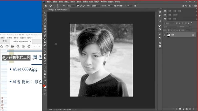Select the History Brush tool
Screen dimensions: 198x111
tap(45, 45)
